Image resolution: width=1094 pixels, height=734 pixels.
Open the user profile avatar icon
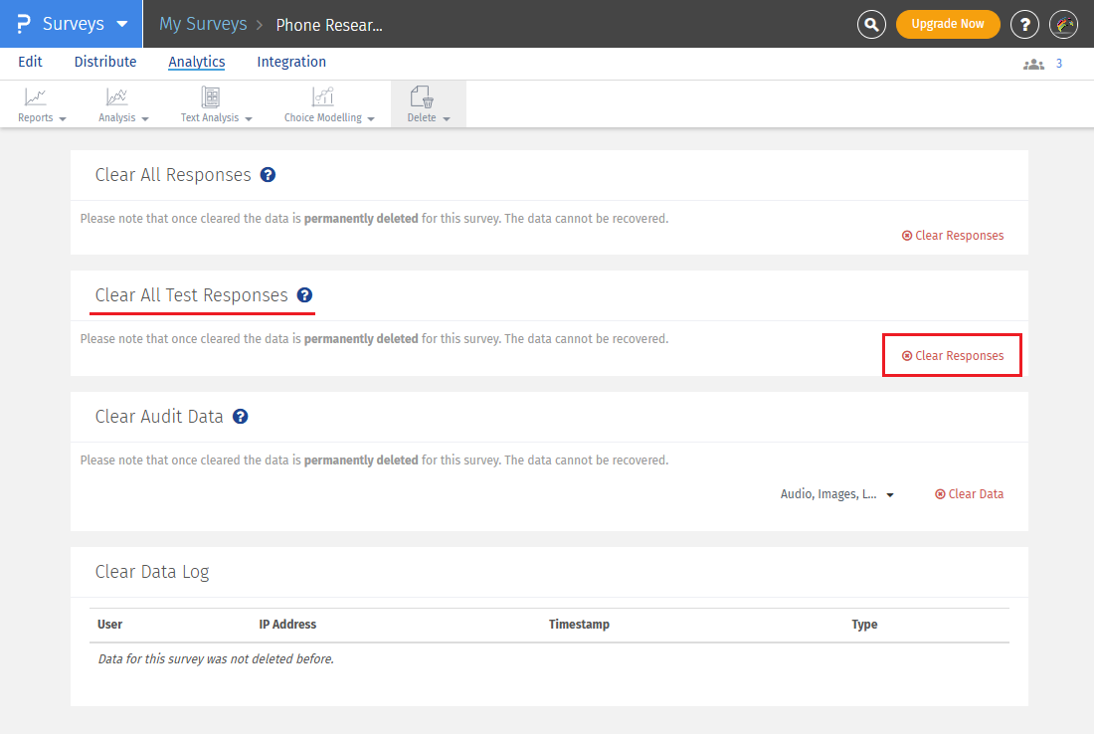(x=1064, y=24)
